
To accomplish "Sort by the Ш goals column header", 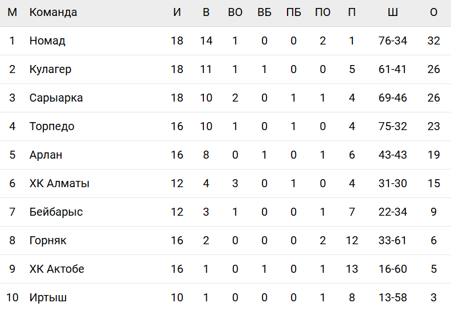I will 392,13.
